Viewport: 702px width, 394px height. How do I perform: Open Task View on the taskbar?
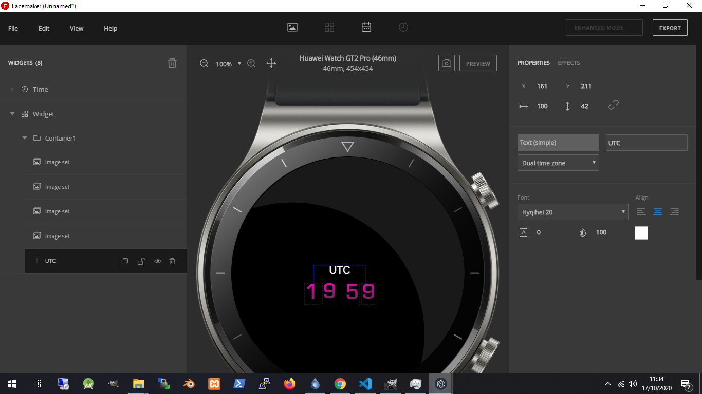pos(37,384)
